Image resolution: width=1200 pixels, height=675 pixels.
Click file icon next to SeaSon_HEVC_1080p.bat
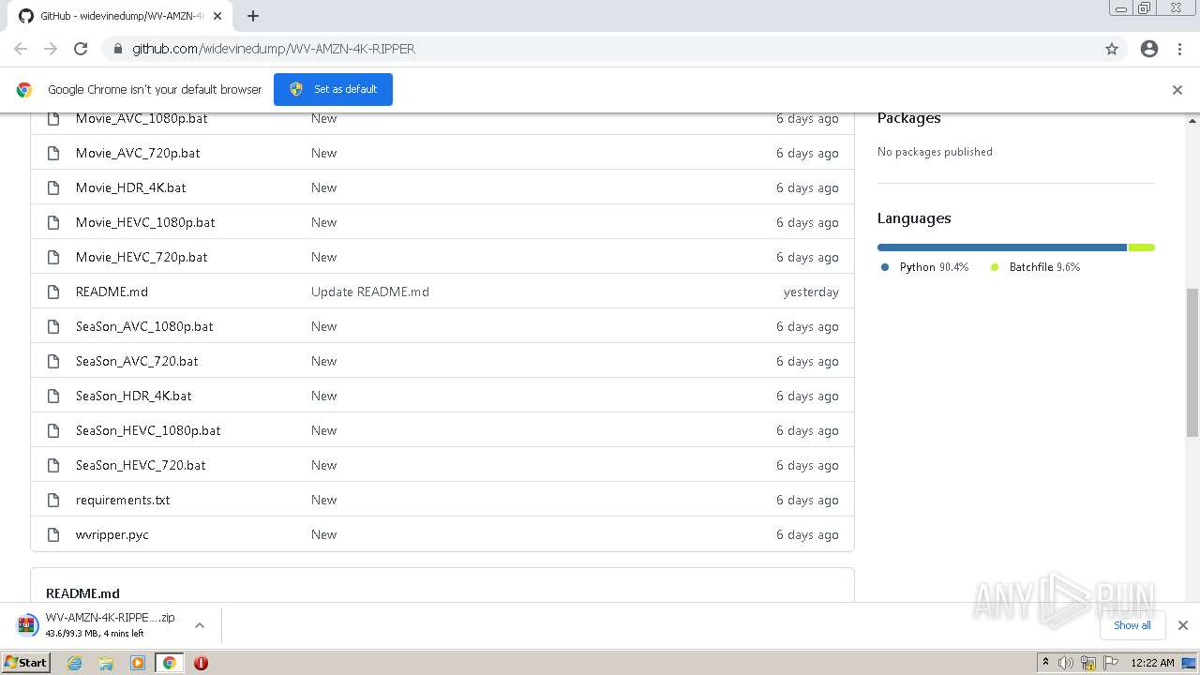[x=53, y=430]
